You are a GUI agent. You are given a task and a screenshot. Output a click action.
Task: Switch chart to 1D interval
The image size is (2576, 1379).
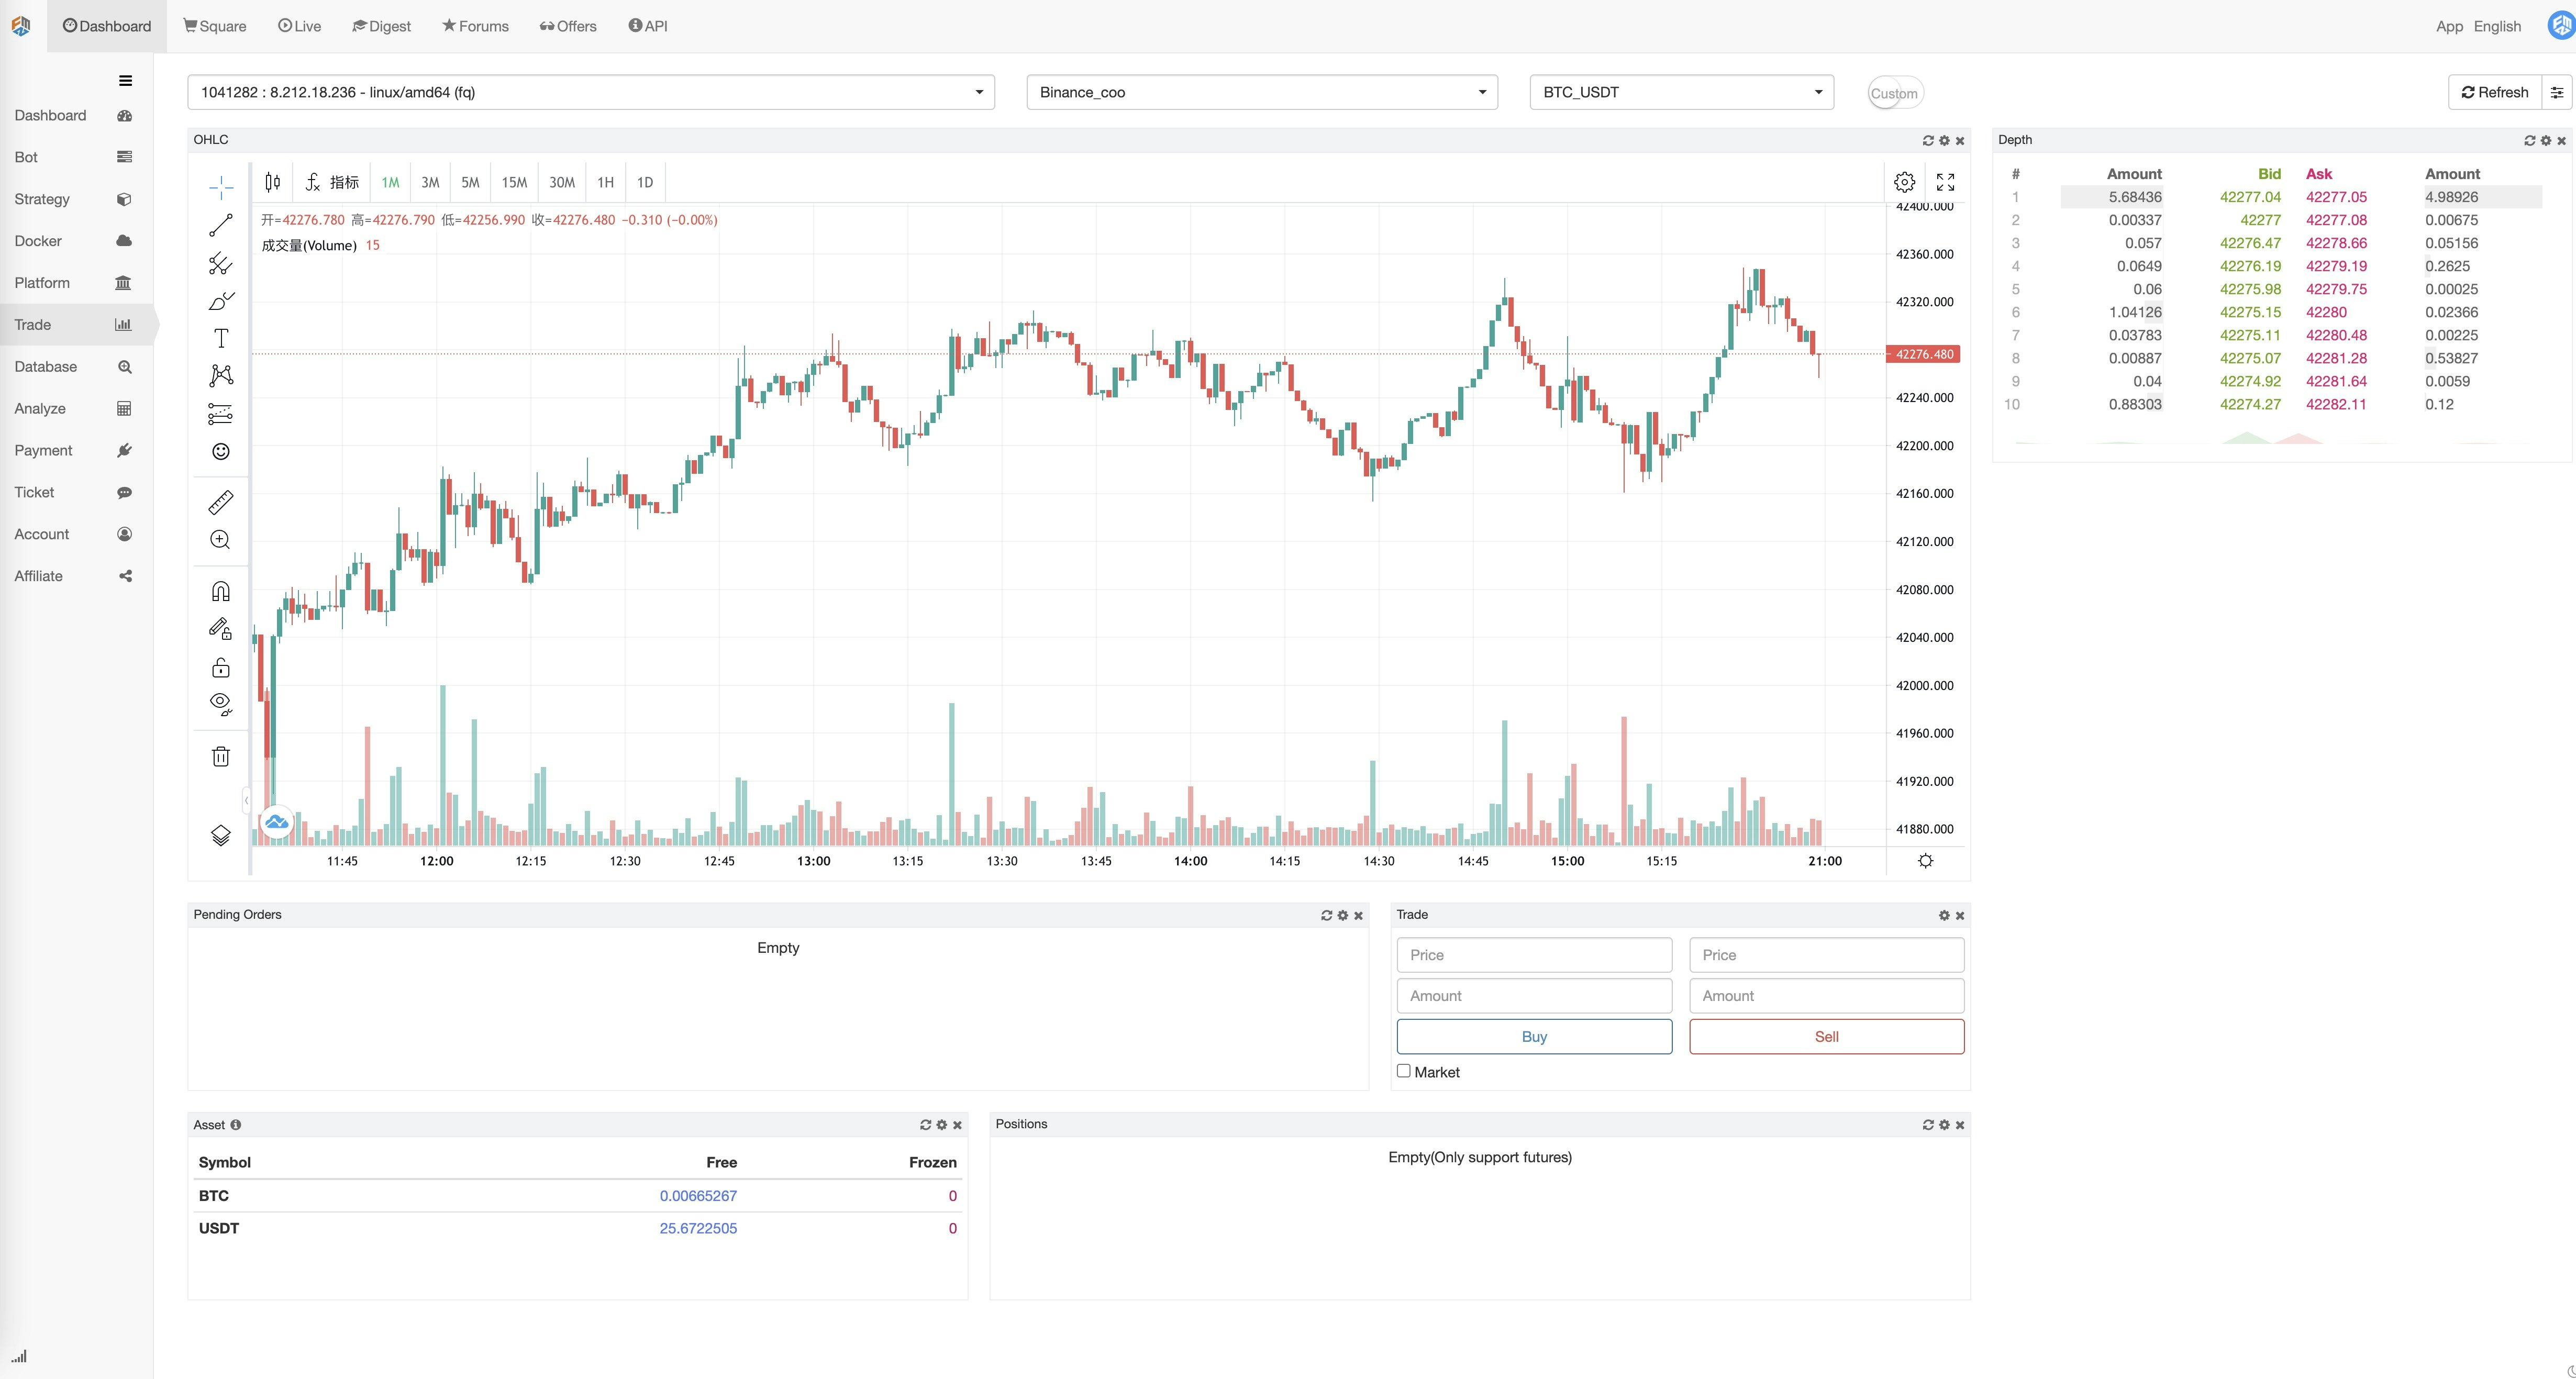(645, 182)
